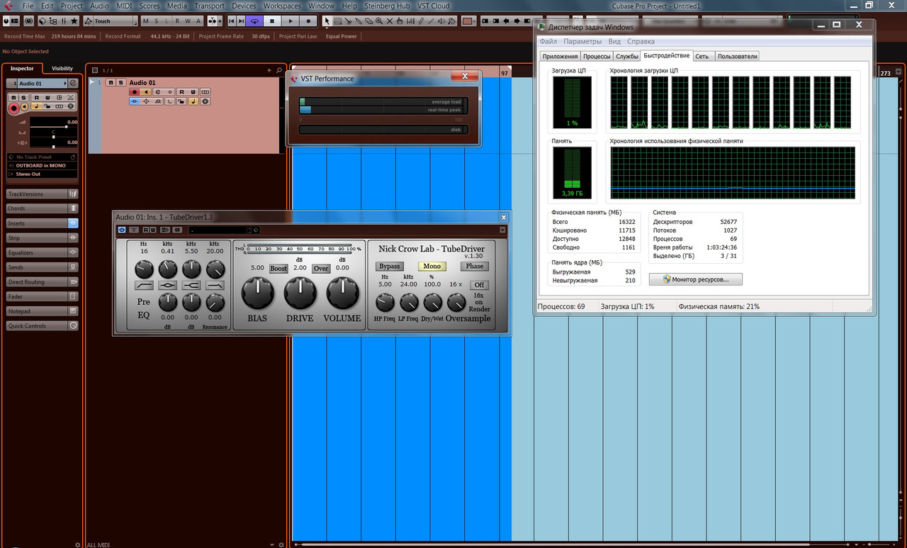Switch to Сеть tab in Task Manager

[702, 56]
